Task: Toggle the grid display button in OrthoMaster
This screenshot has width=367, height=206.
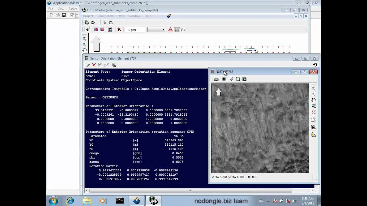Action: tap(177, 29)
